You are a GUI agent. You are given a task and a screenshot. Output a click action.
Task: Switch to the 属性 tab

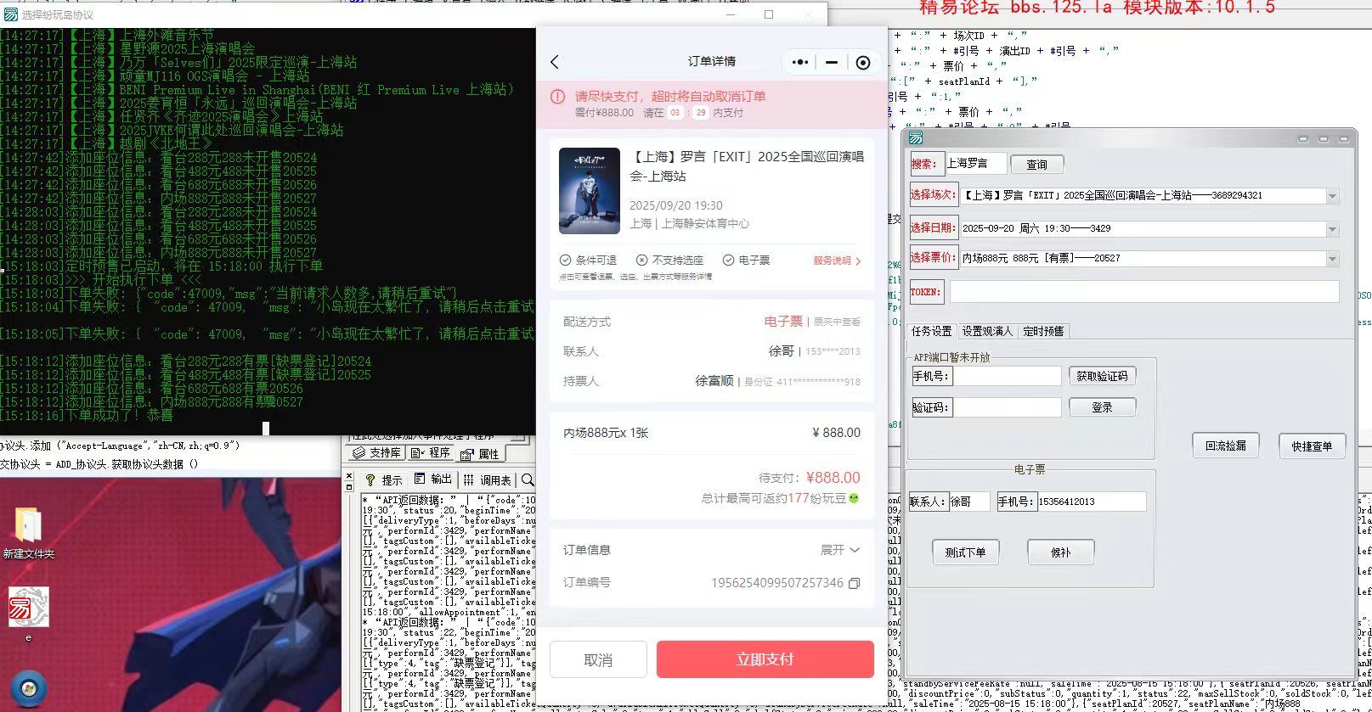tap(480, 453)
